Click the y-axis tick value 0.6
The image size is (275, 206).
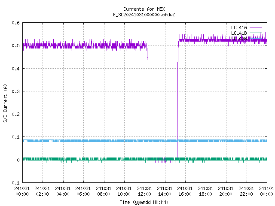pos(15,23)
